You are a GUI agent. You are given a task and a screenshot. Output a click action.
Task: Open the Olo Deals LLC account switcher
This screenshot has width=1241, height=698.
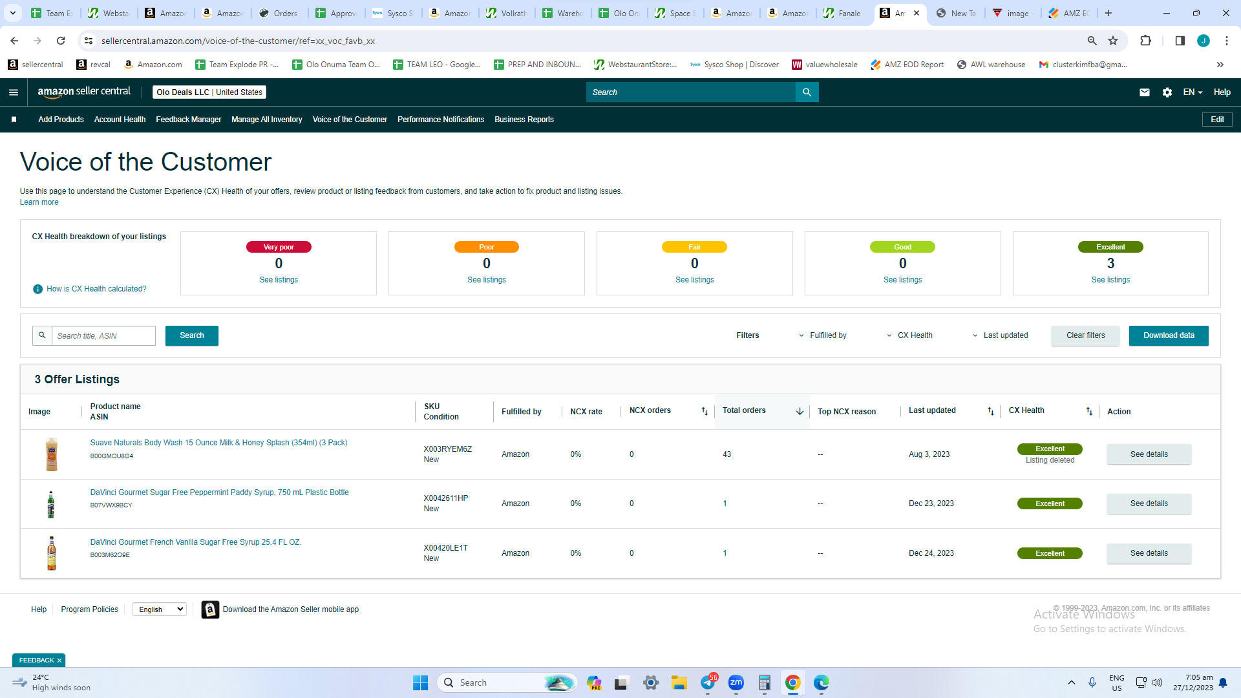209,92
